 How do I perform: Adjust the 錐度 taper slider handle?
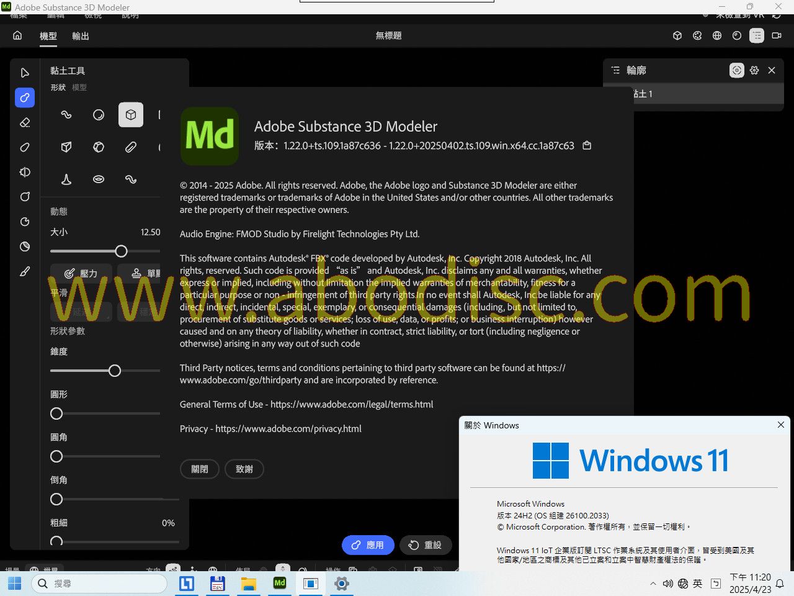(115, 371)
